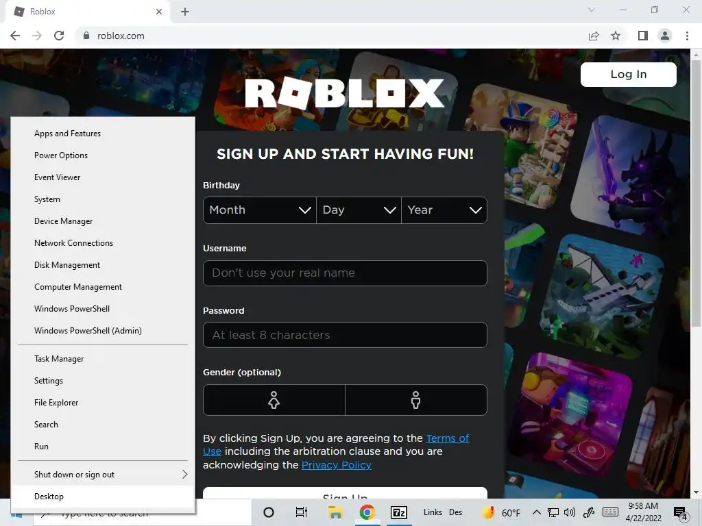Screen dimensions: 702x526
Task: Click the Password input field
Action: click(345, 335)
